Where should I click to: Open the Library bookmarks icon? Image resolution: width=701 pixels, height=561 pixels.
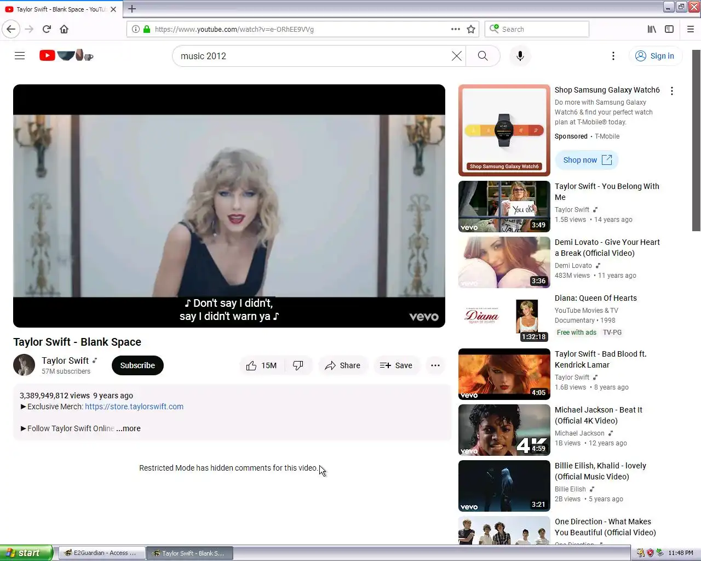[652, 29]
